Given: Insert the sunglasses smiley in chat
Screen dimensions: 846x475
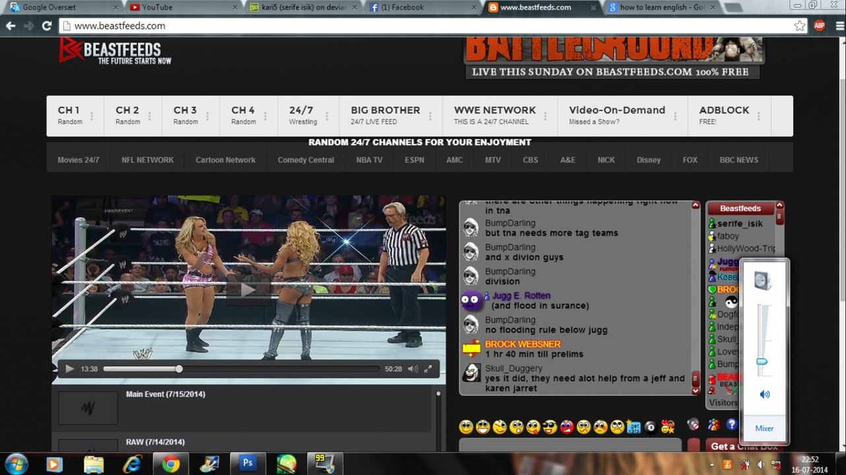Looking at the screenshot, I should (x=550, y=427).
